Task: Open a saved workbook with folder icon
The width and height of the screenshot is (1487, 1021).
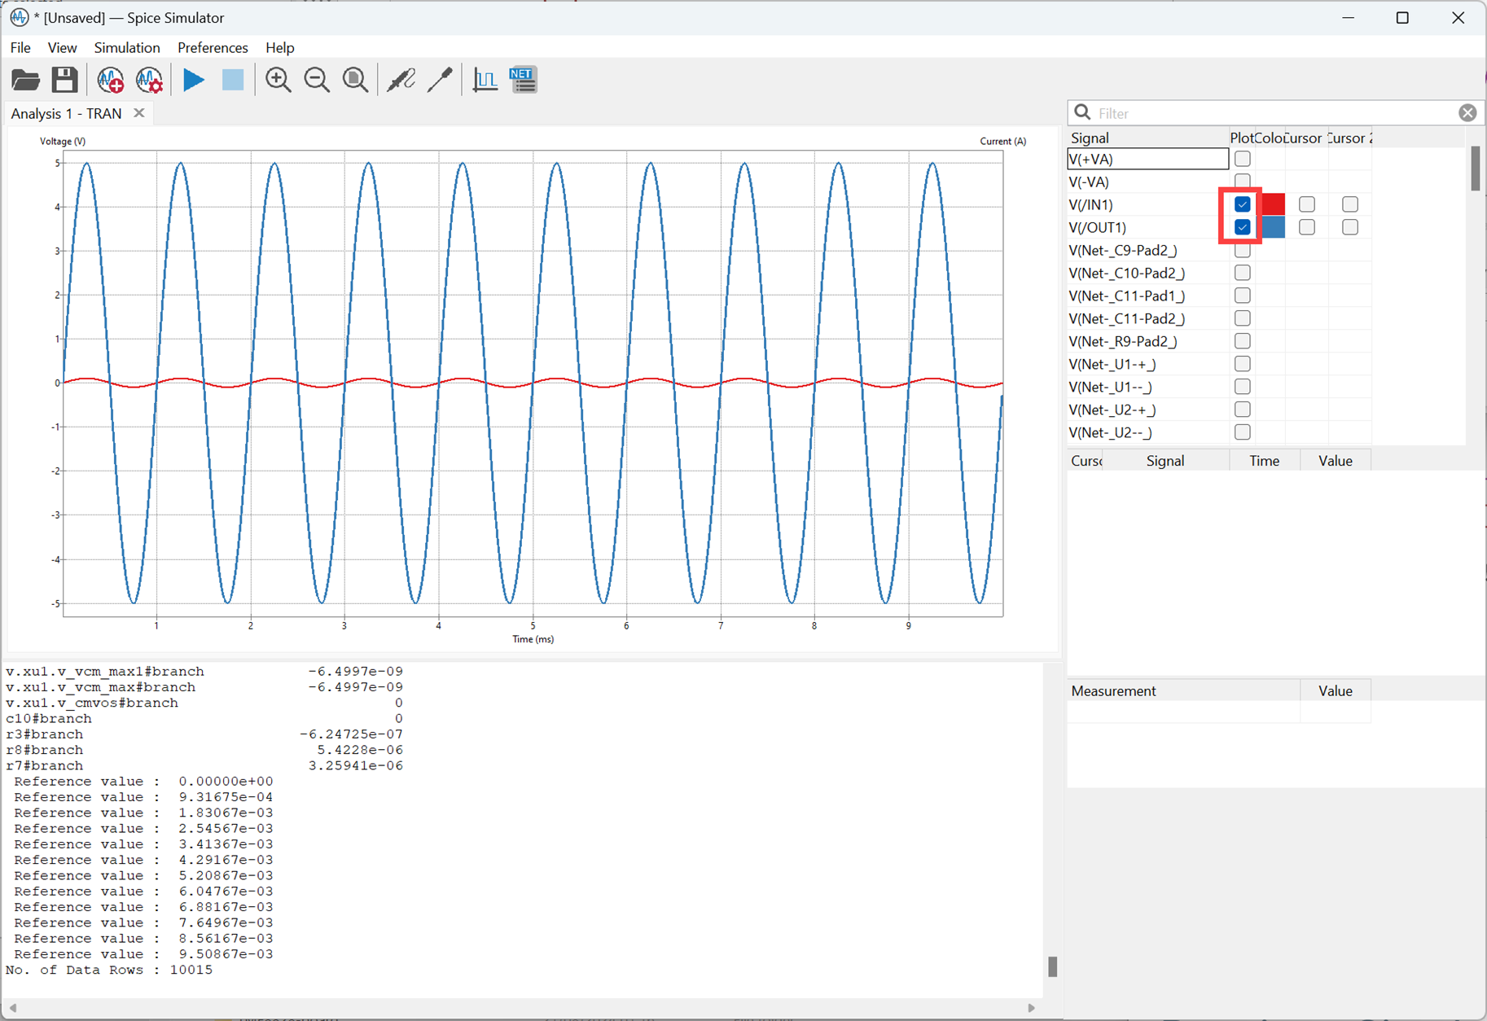Action: (x=25, y=80)
